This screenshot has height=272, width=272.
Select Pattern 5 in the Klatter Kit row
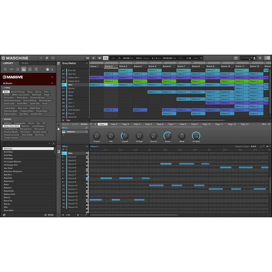pyautogui.click(x=97, y=78)
